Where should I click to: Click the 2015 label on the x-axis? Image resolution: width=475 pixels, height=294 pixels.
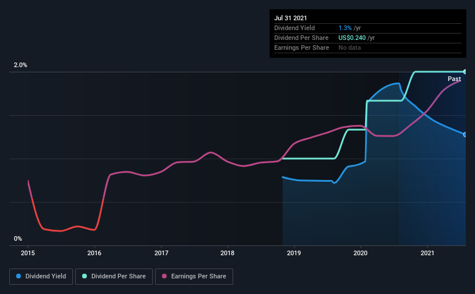pyautogui.click(x=28, y=253)
